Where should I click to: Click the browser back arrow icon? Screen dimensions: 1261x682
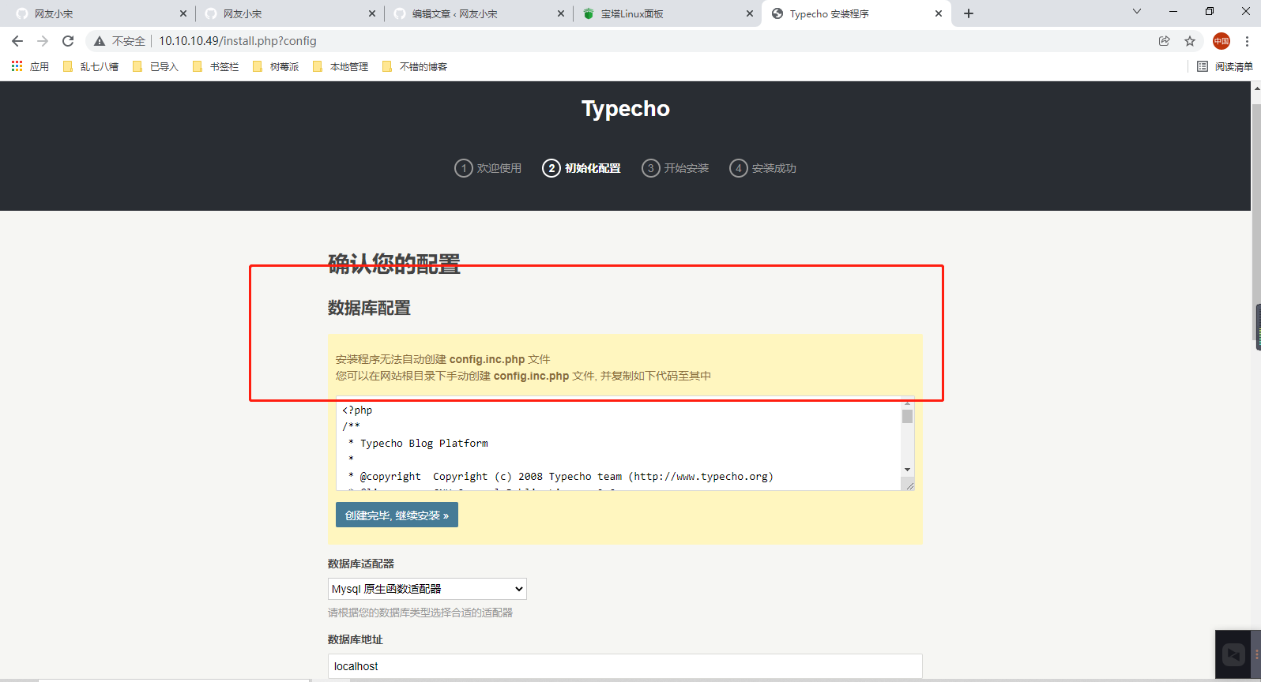17,41
